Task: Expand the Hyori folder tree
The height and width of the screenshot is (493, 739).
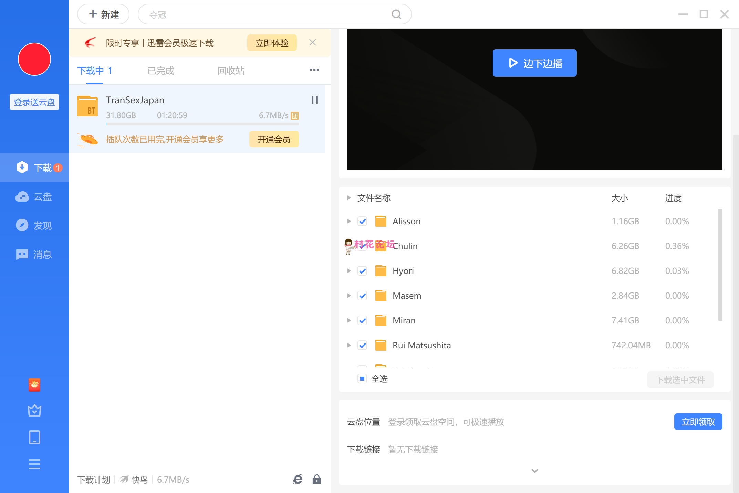Action: 349,271
